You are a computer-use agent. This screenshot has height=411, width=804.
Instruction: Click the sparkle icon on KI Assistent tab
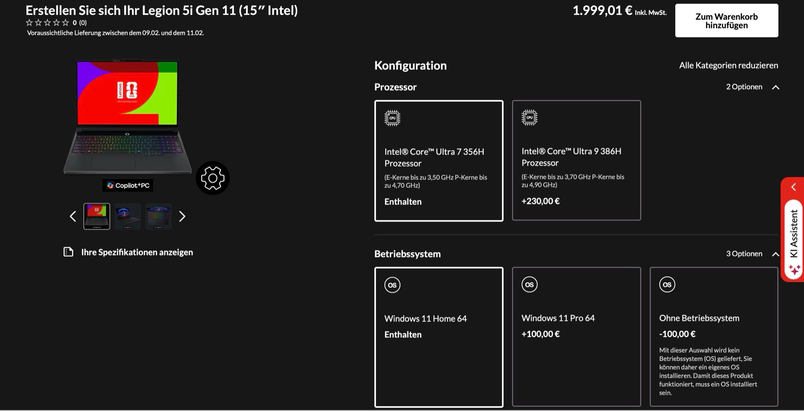pos(794,269)
